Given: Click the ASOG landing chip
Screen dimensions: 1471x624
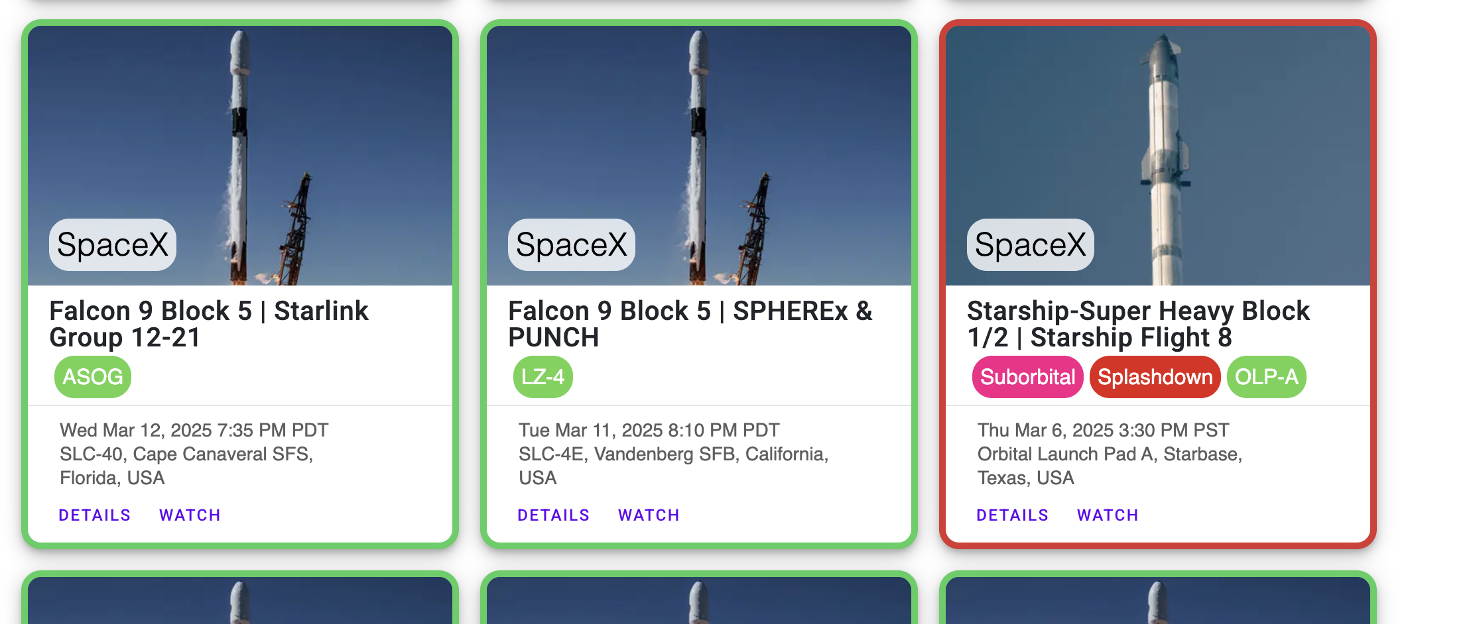Looking at the screenshot, I should pyautogui.click(x=93, y=377).
